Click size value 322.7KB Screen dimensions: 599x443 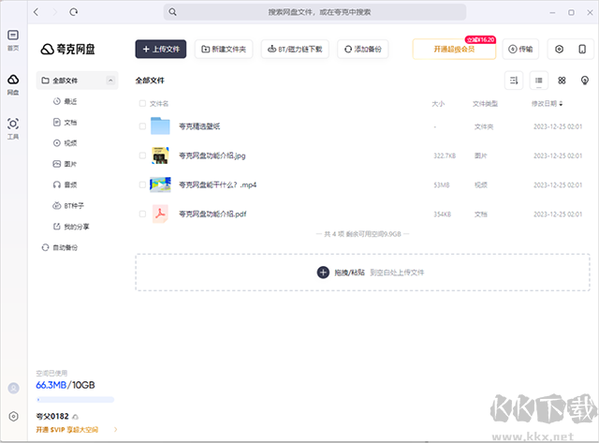point(445,155)
